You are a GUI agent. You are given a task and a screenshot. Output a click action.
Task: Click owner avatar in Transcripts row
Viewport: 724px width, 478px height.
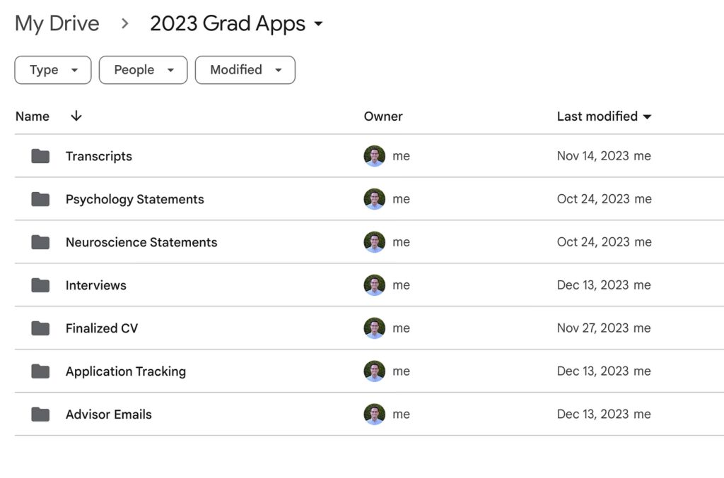point(374,156)
